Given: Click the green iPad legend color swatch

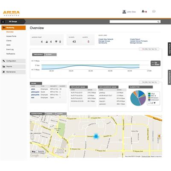Looking at the screenshot, I should pos(149,94).
